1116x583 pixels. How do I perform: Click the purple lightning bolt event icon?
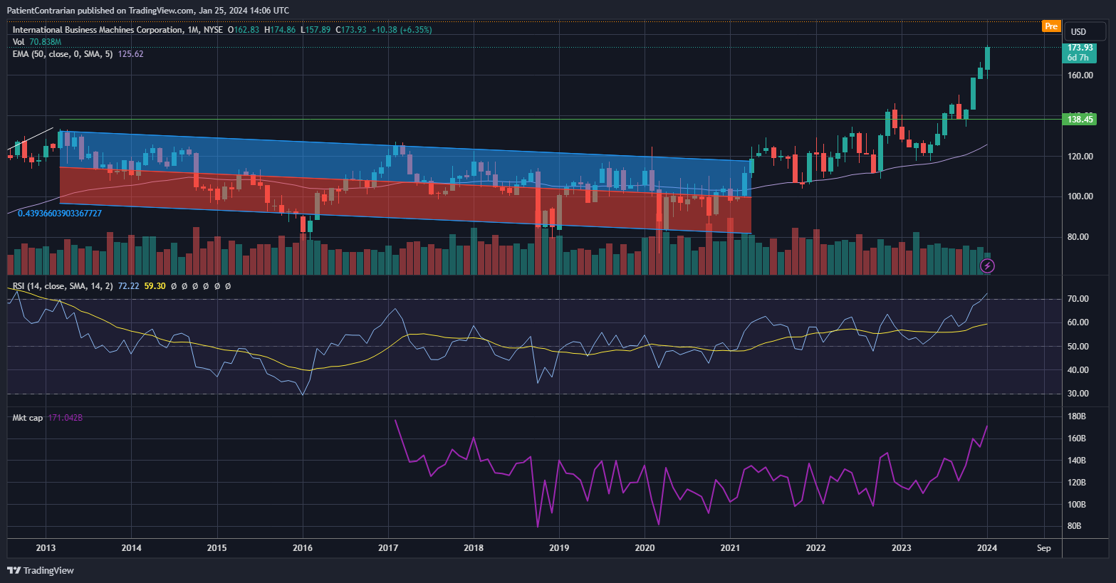tap(987, 266)
